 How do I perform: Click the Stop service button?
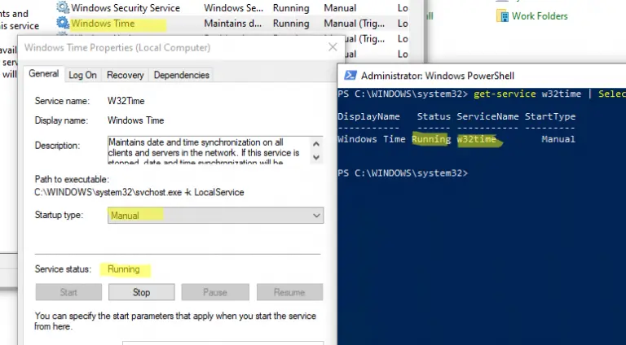(141, 292)
